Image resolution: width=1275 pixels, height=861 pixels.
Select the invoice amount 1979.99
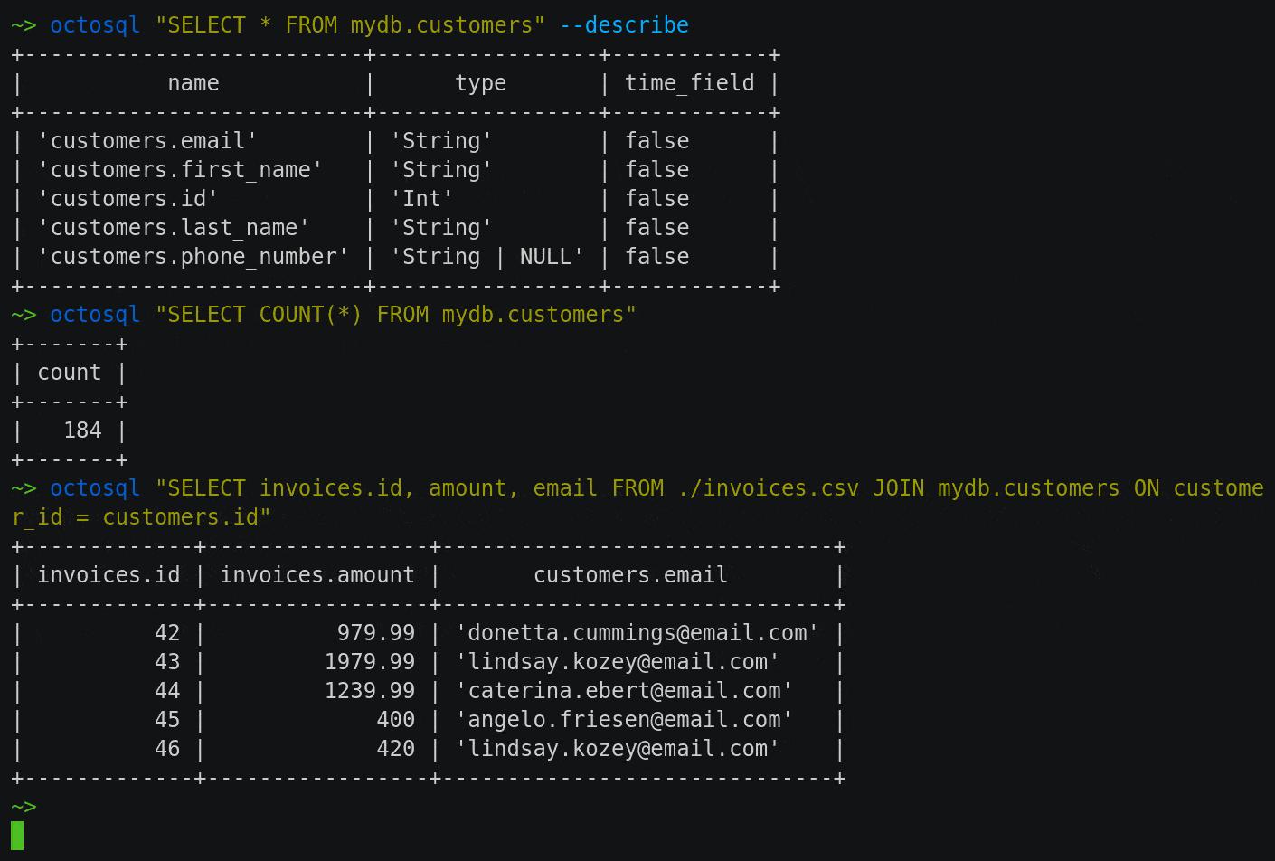pyautogui.click(x=370, y=662)
